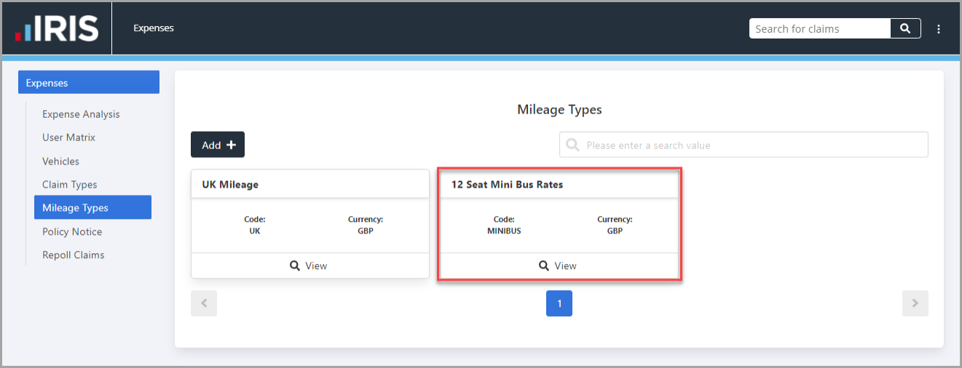Go to Vehicles section
Viewport: 962px width, 368px height.
[60, 161]
